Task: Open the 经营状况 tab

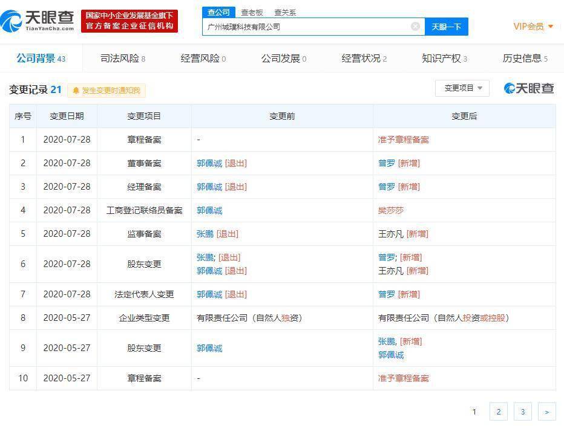Action: [x=364, y=58]
